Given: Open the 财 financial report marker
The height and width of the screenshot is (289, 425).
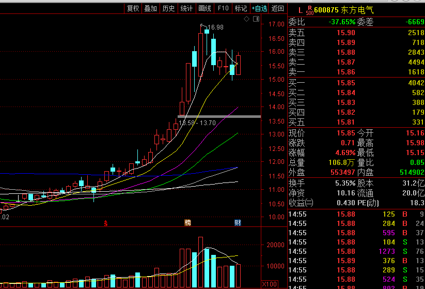Looking at the screenshot, I should tap(238, 223).
